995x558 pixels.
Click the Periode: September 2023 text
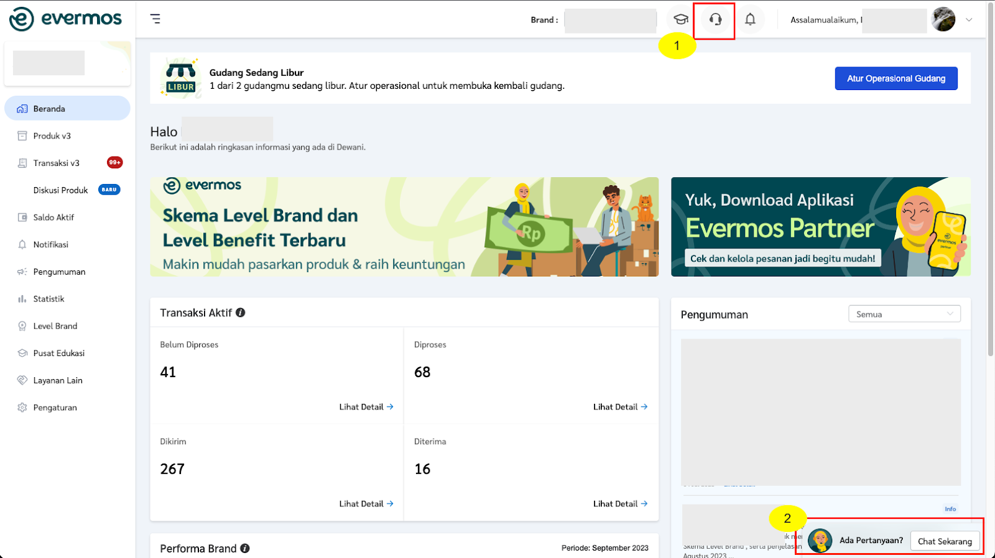tap(604, 548)
